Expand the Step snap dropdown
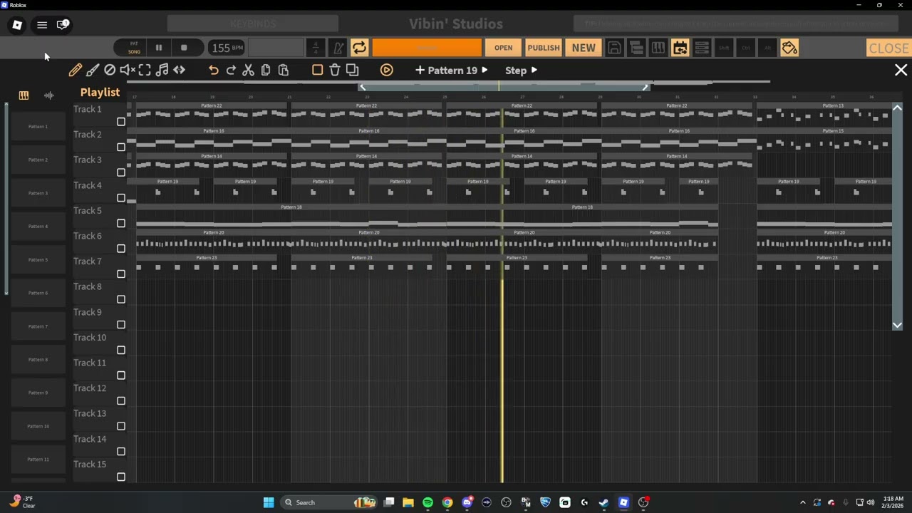 click(x=534, y=70)
